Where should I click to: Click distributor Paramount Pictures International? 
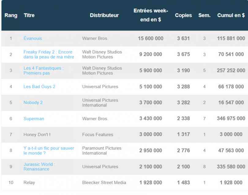(x=102, y=150)
